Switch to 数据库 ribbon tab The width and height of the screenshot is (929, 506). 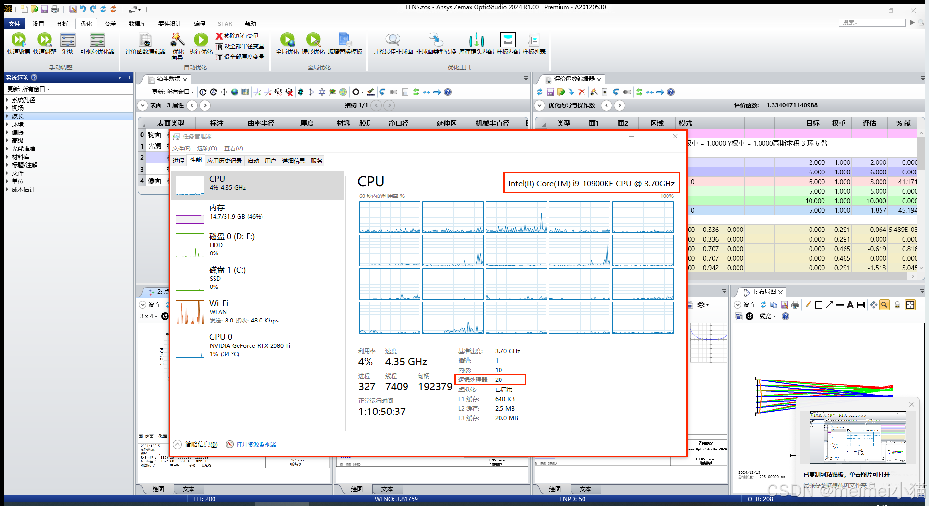[137, 23]
